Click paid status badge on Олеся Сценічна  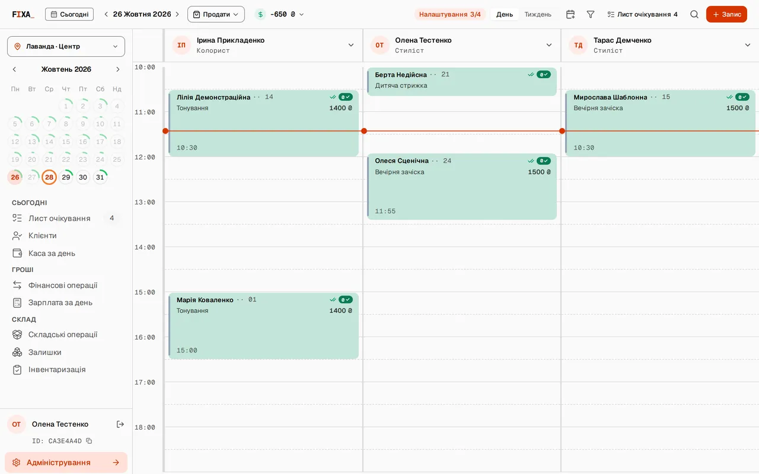544,161
